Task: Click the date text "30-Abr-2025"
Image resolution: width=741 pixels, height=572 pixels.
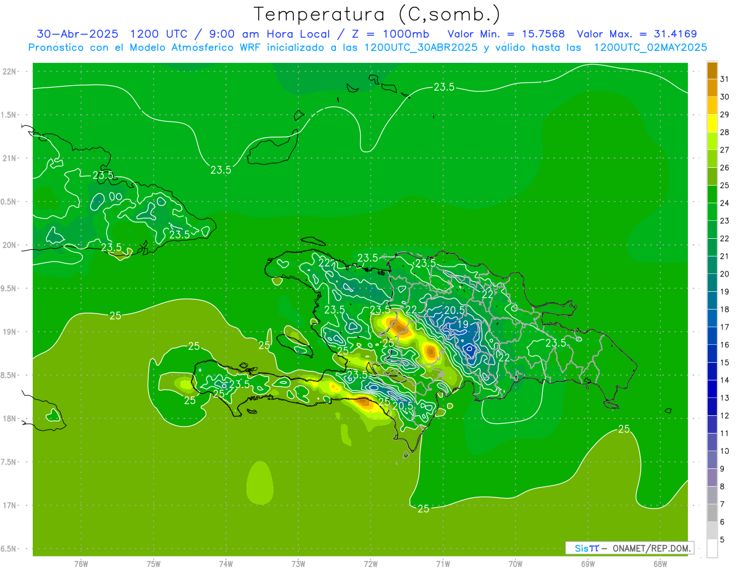Action: click(x=78, y=34)
